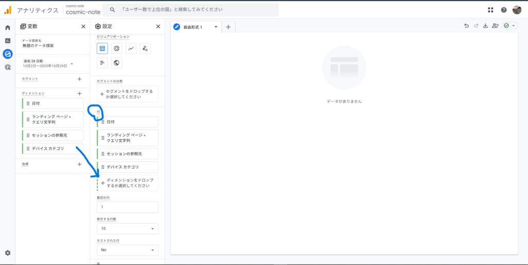This screenshot has width=528, height=265.
Task: Close the 変数 panel
Action: click(x=84, y=26)
